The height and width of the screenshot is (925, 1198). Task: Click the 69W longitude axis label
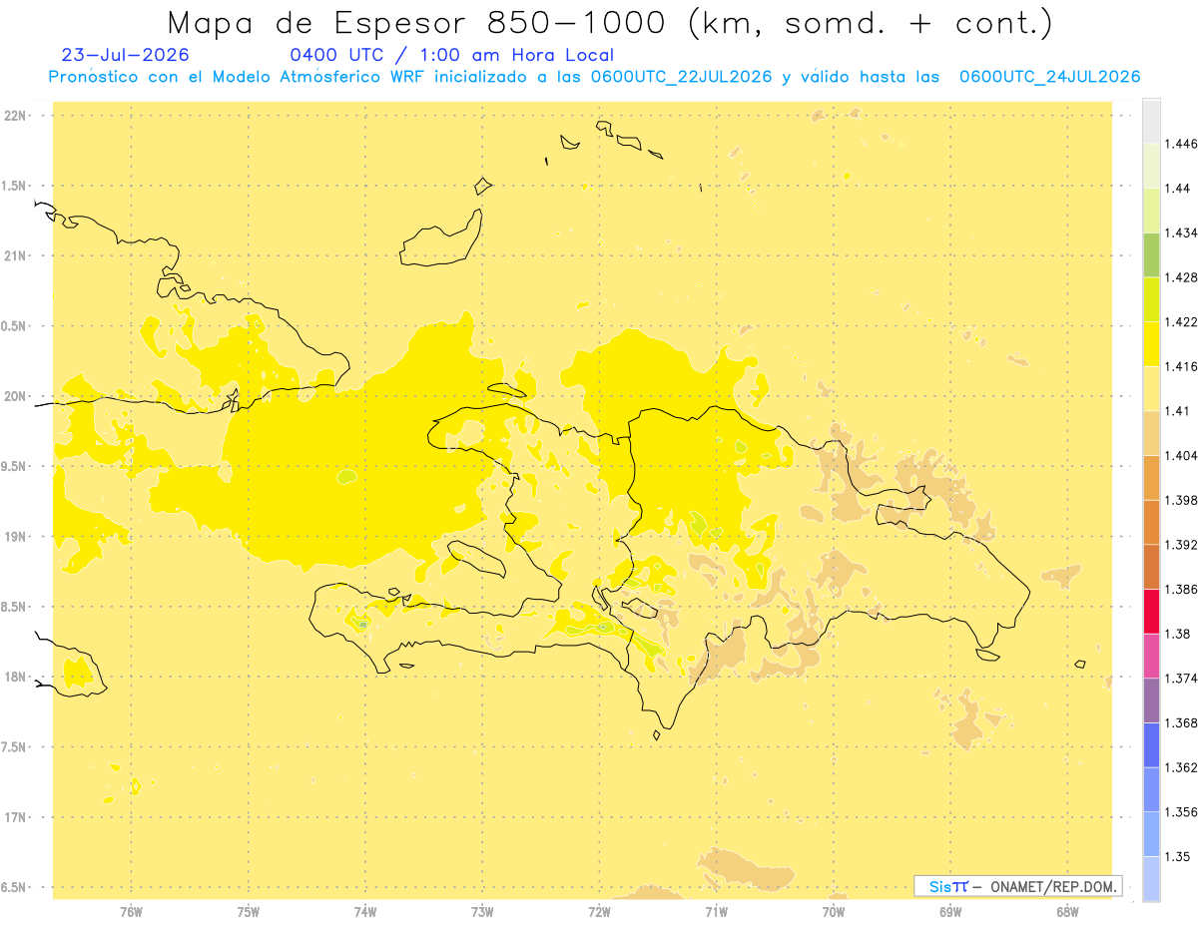pyautogui.click(x=949, y=911)
